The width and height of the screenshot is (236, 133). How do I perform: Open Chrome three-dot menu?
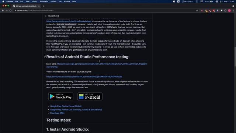click(233, 11)
